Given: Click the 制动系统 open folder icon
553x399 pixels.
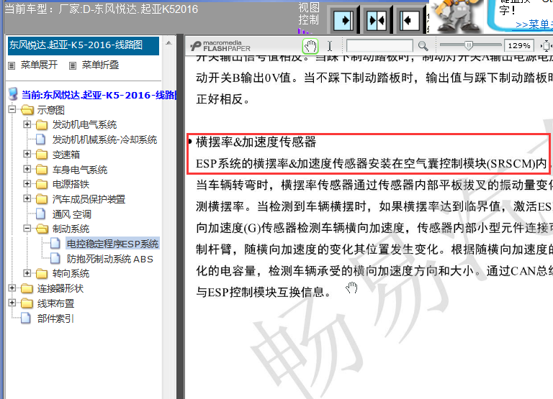Looking at the screenshot, I should point(42,229).
